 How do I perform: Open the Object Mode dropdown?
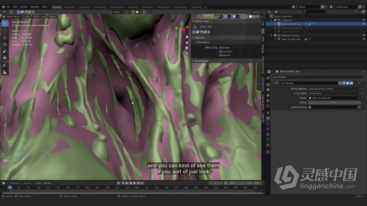[x=12, y=17]
